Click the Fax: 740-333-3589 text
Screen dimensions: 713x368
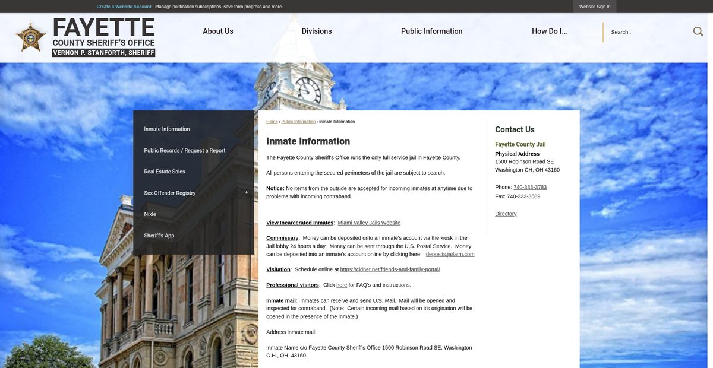[518, 196]
